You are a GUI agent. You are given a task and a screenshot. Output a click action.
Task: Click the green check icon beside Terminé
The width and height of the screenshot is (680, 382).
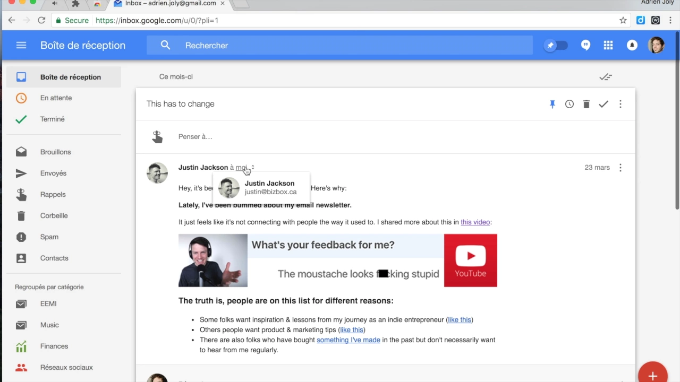pyautogui.click(x=21, y=119)
